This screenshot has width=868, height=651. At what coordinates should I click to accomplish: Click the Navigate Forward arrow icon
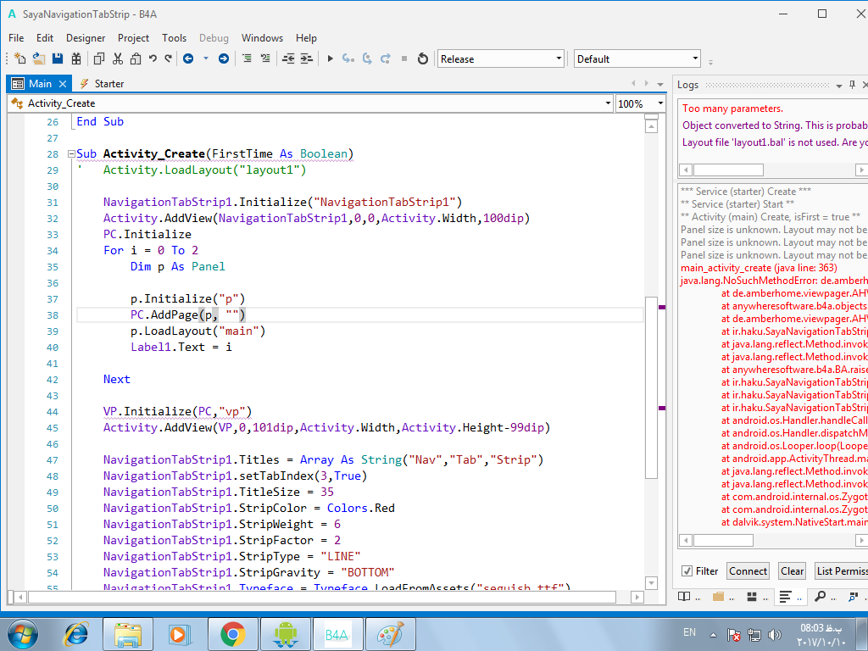pyautogui.click(x=223, y=58)
